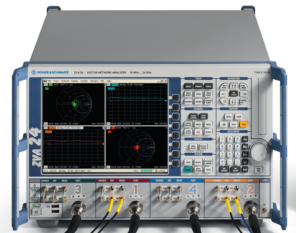Screen dimensions: 296x233
Task: Hit the RECALL key
Action: [199, 162]
